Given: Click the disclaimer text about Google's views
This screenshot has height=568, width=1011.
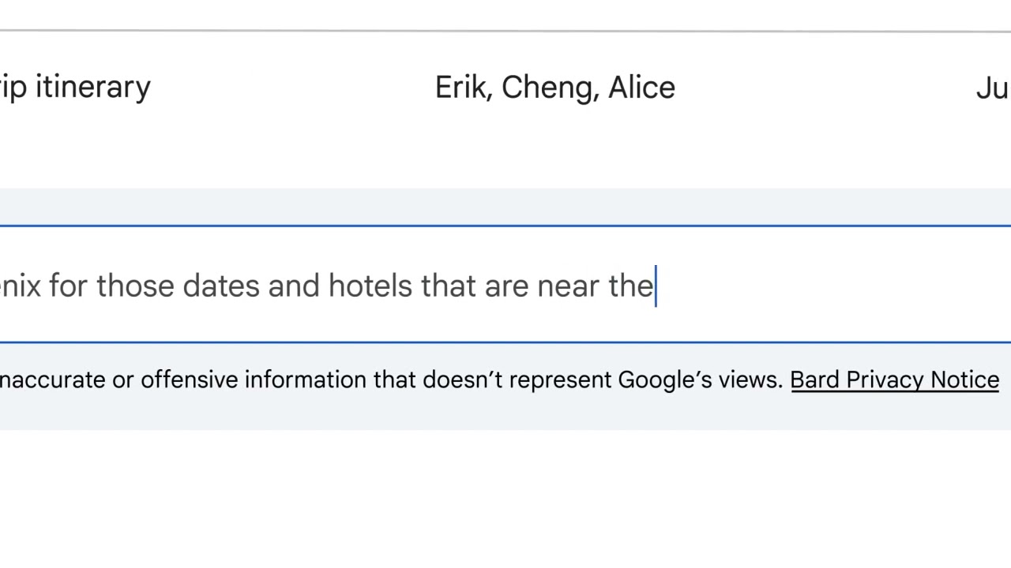Looking at the screenshot, I should 395,379.
